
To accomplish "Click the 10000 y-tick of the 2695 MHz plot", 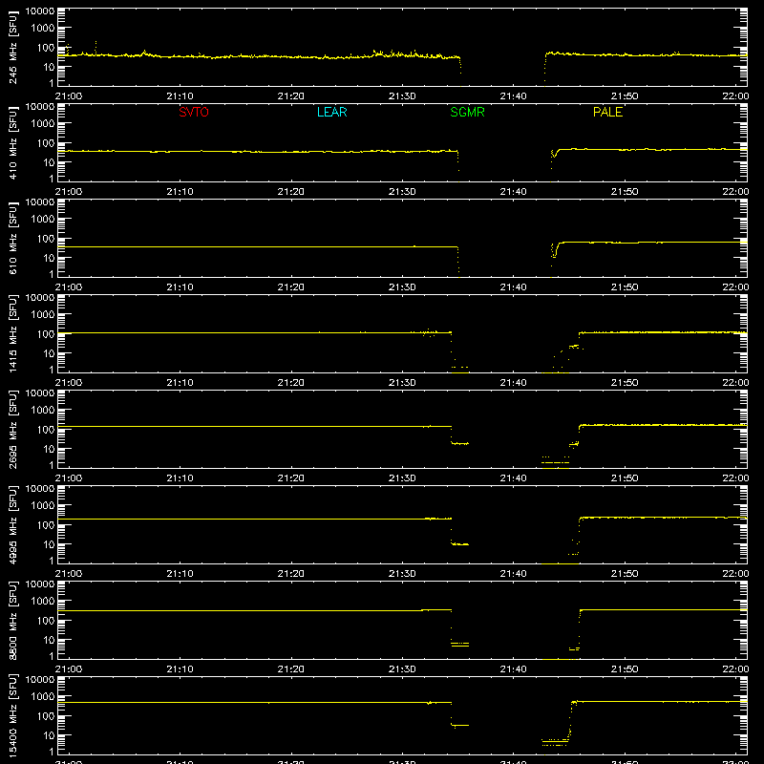I will tap(40, 393).
